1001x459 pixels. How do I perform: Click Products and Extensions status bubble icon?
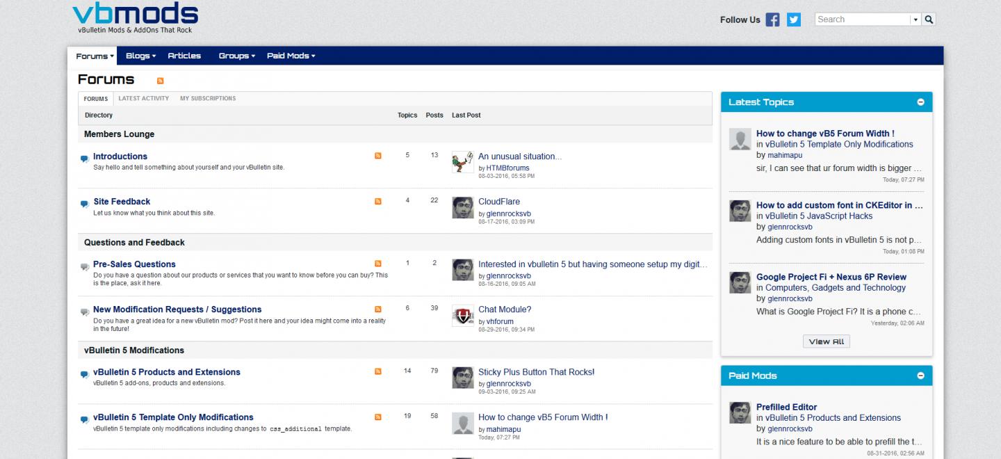tap(85, 374)
